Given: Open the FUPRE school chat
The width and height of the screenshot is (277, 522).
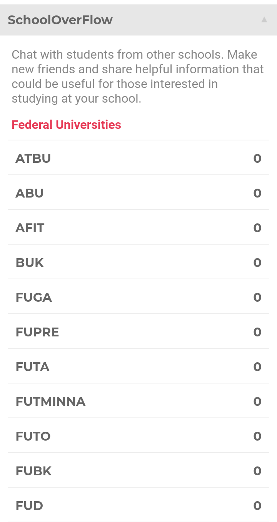Looking at the screenshot, I should point(37,332).
